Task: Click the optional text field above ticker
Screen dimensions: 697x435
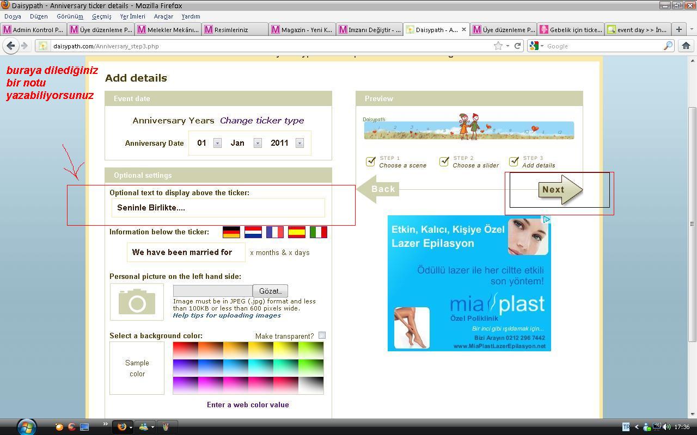Action: (x=218, y=208)
